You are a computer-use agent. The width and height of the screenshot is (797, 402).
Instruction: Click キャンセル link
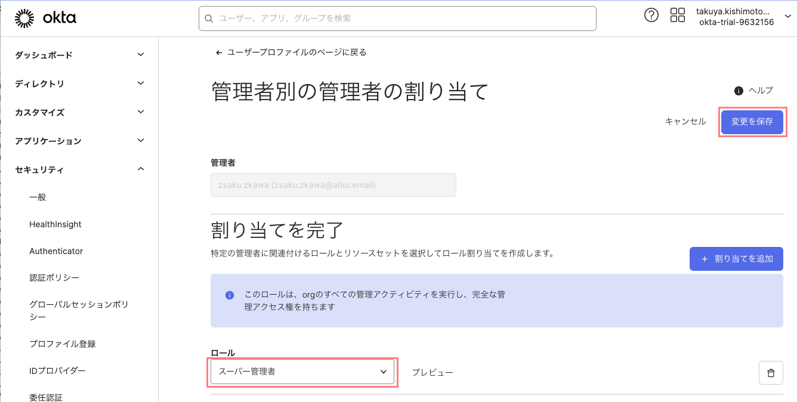pos(685,122)
